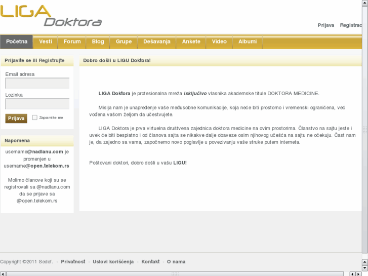Click the 'Dobro došli u LIGU Doktora!' heading
This screenshot has width=368, height=276.
117,61
